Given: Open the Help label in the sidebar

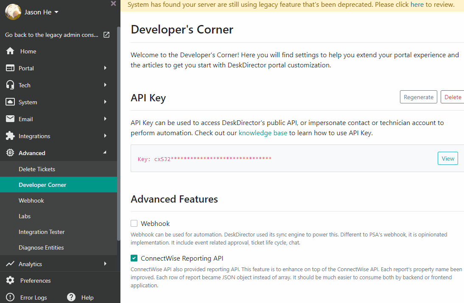Looking at the screenshot, I should point(87,297).
